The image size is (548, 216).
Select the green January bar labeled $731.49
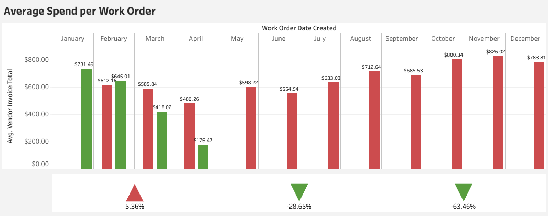pyautogui.click(x=87, y=119)
